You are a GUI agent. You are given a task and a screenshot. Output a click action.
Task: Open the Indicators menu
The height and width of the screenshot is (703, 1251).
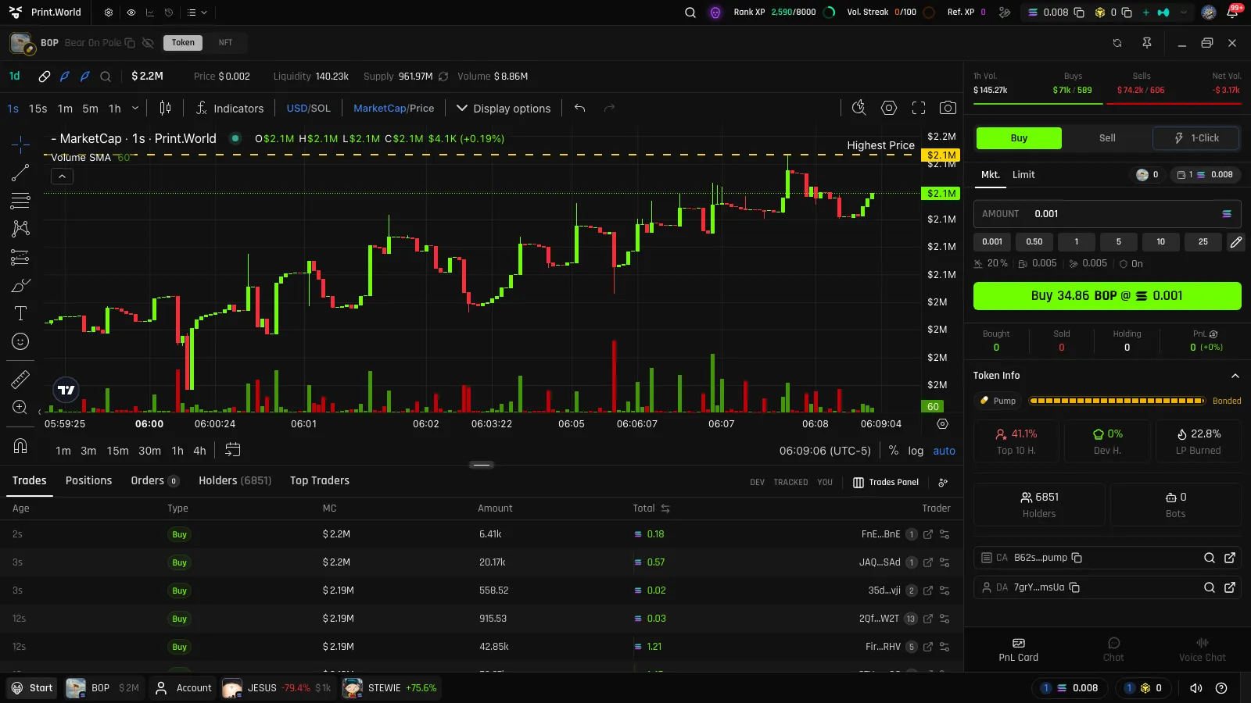tap(230, 109)
